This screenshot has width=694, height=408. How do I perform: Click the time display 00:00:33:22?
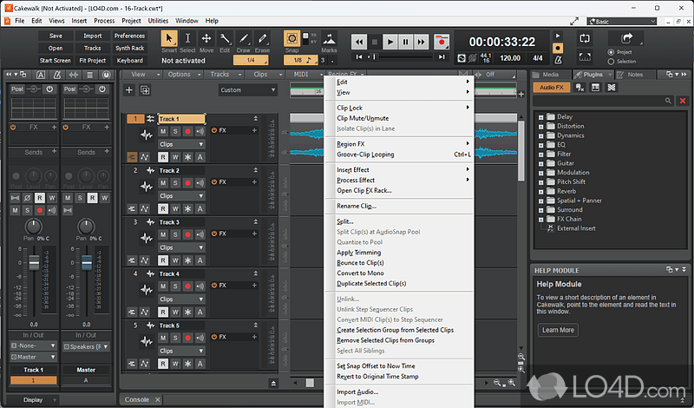[x=502, y=42]
